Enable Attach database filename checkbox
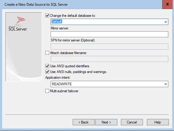Screen dimensions: 174x131 47,53
